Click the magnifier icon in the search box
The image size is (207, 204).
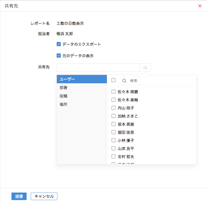point(124,81)
